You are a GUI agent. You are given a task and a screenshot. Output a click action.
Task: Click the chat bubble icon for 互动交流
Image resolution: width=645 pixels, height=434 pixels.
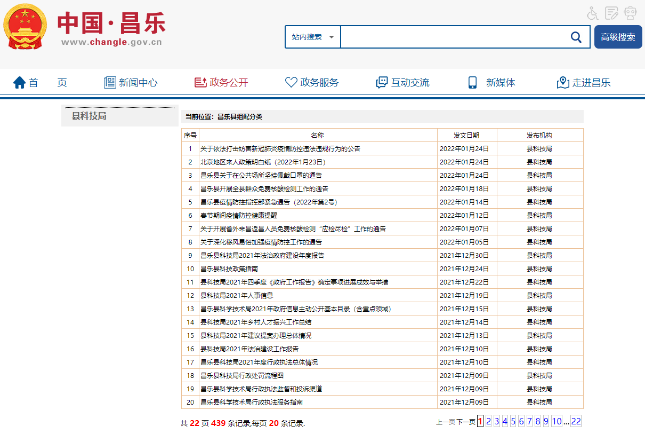382,83
